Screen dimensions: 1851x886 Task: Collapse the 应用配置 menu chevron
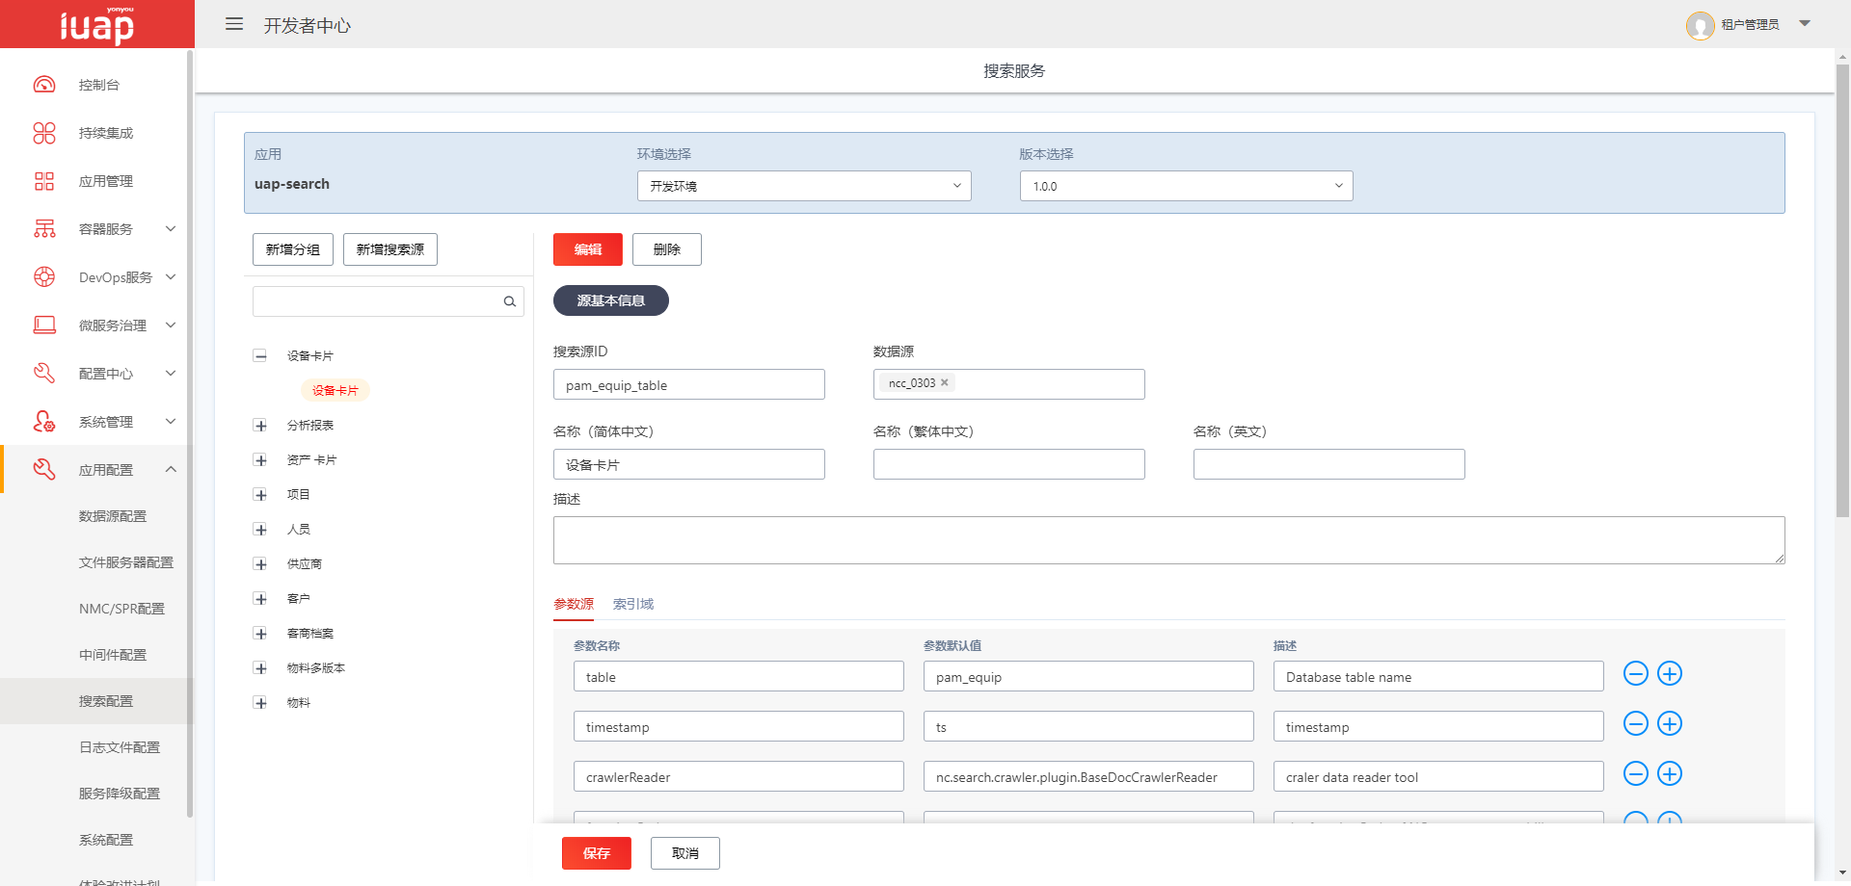click(x=171, y=470)
